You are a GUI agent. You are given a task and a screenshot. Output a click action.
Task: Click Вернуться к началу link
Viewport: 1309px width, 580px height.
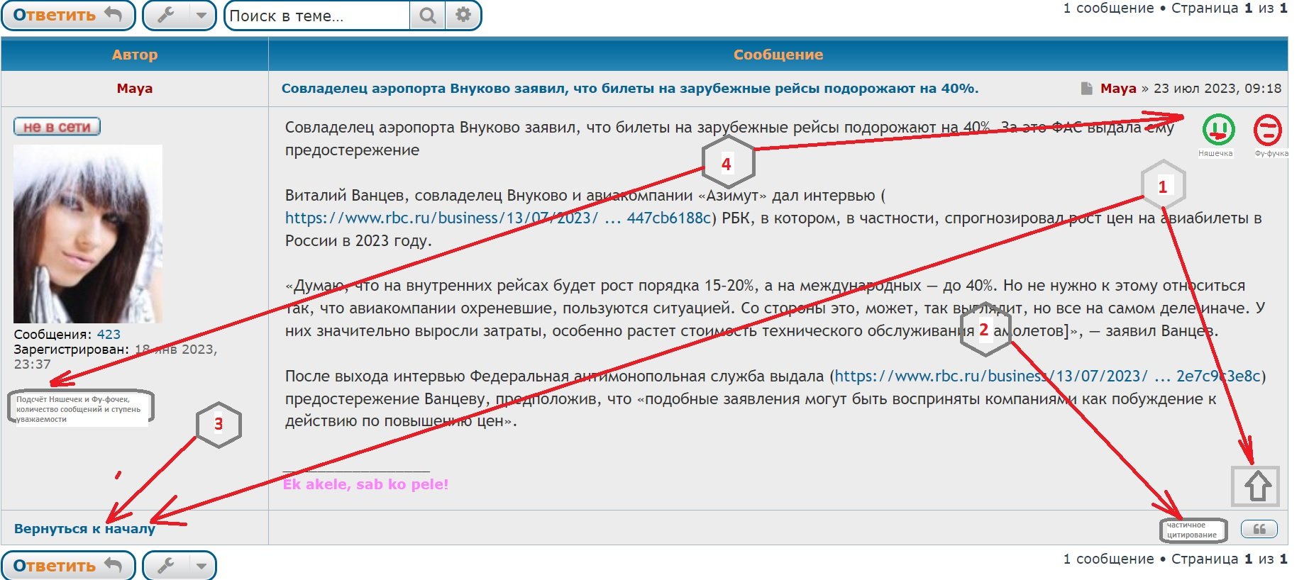[84, 529]
